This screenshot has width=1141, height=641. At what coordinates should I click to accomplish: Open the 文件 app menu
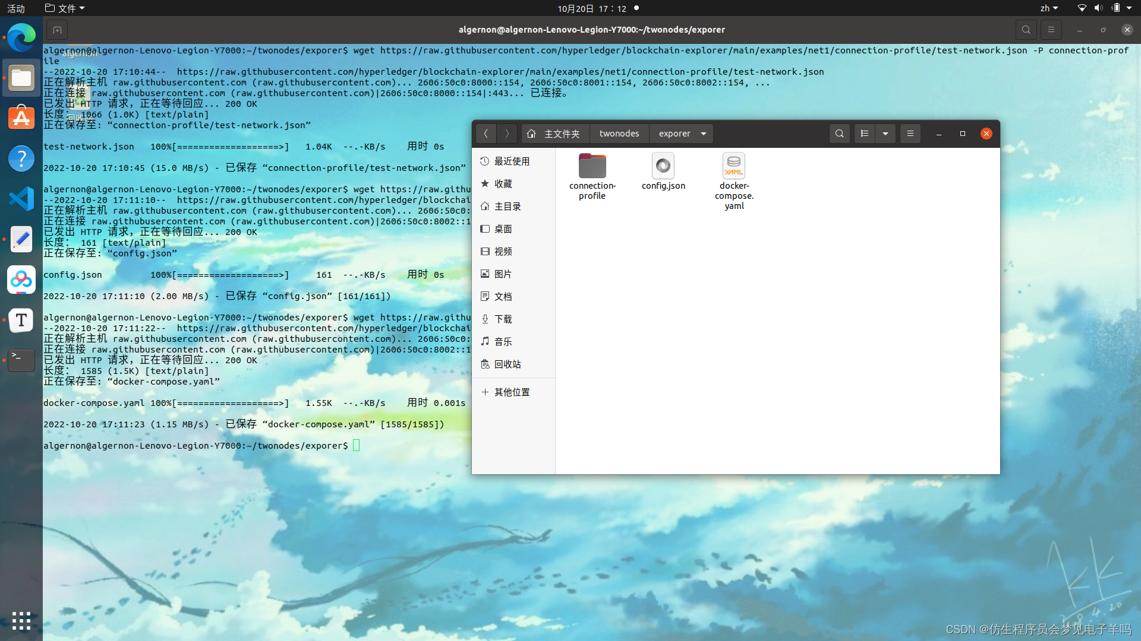point(65,8)
